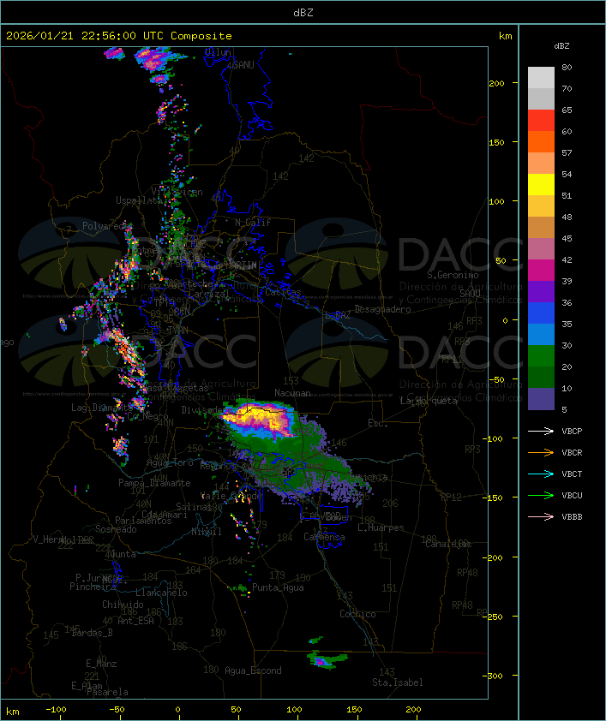Click the -100 tick on the horizontal axis
Screen dimensions: 606x721
click(56, 710)
